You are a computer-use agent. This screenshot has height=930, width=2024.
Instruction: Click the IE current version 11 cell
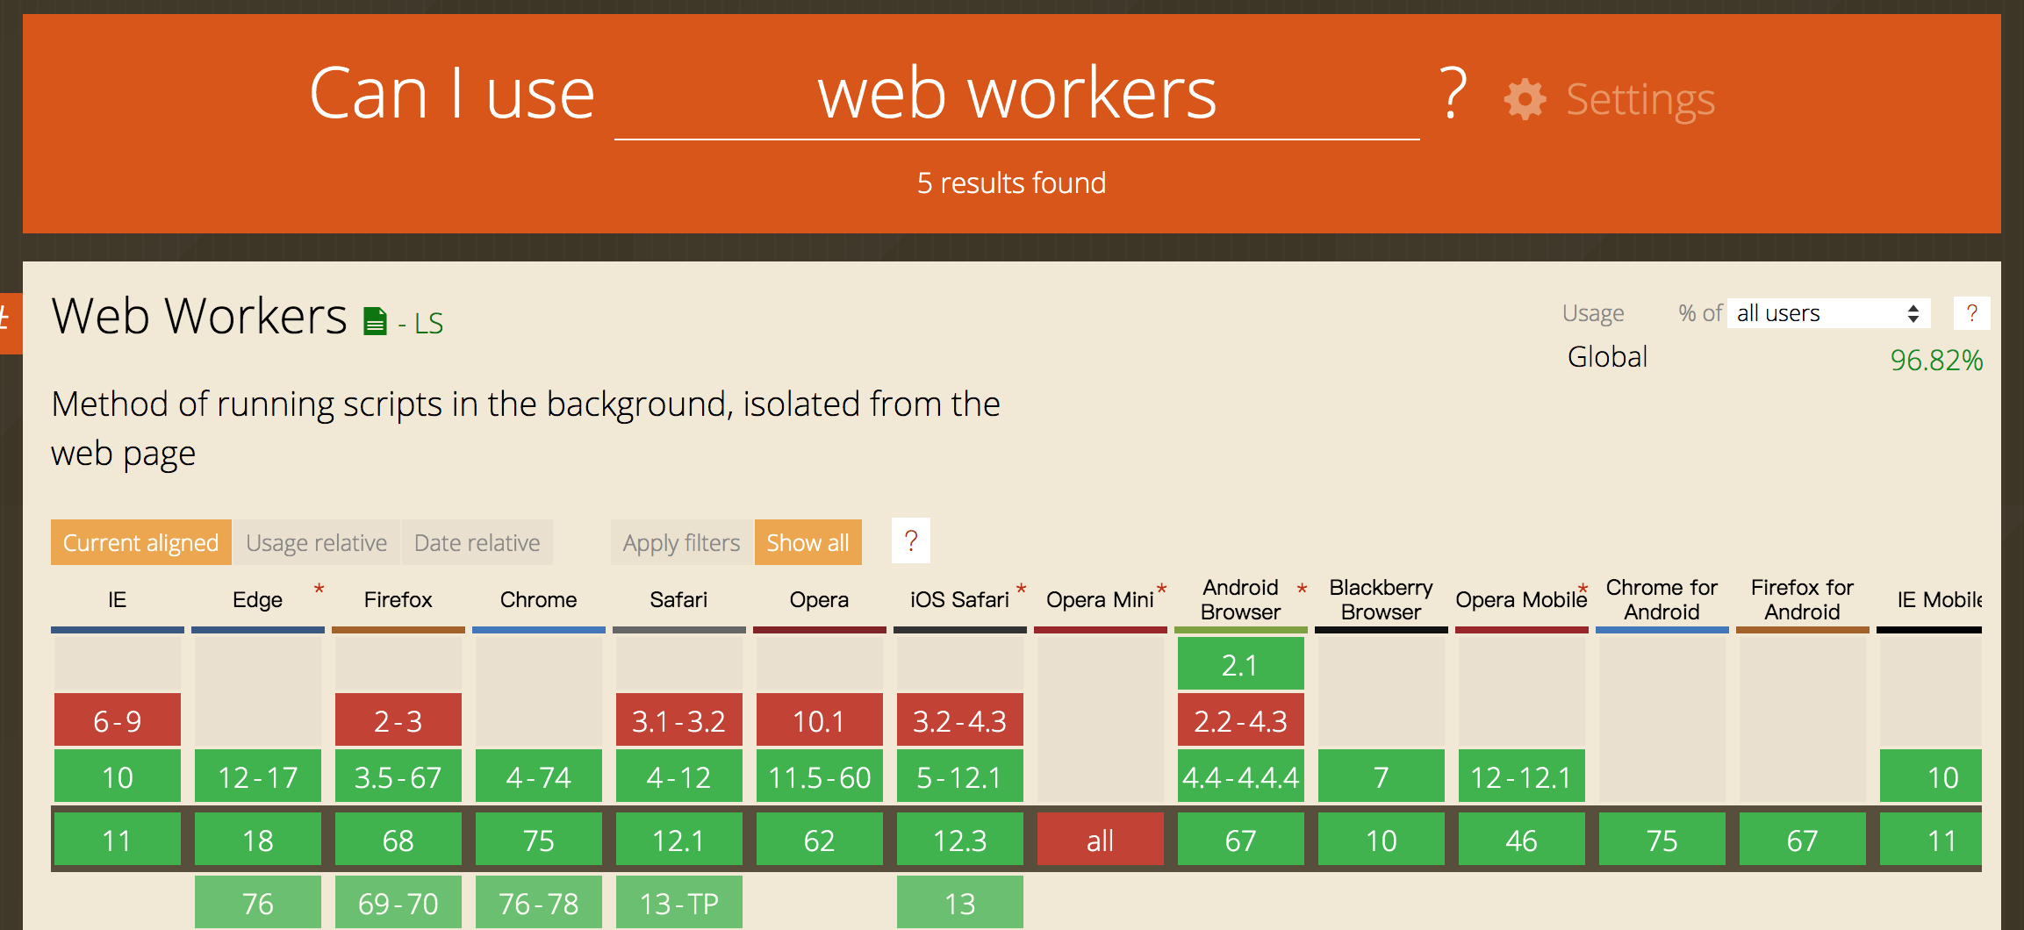coord(118,840)
